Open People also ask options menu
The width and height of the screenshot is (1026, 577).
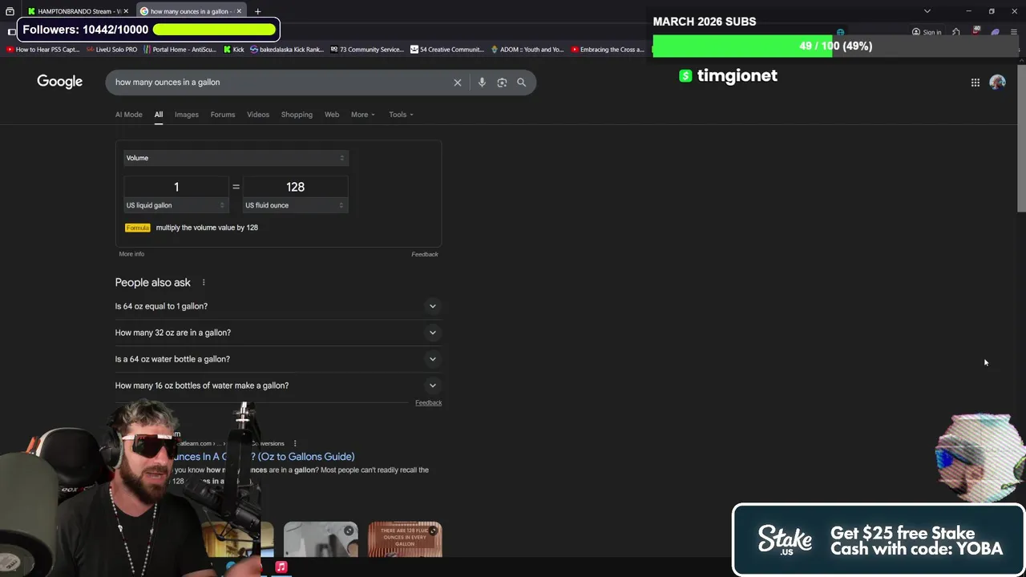[204, 282]
